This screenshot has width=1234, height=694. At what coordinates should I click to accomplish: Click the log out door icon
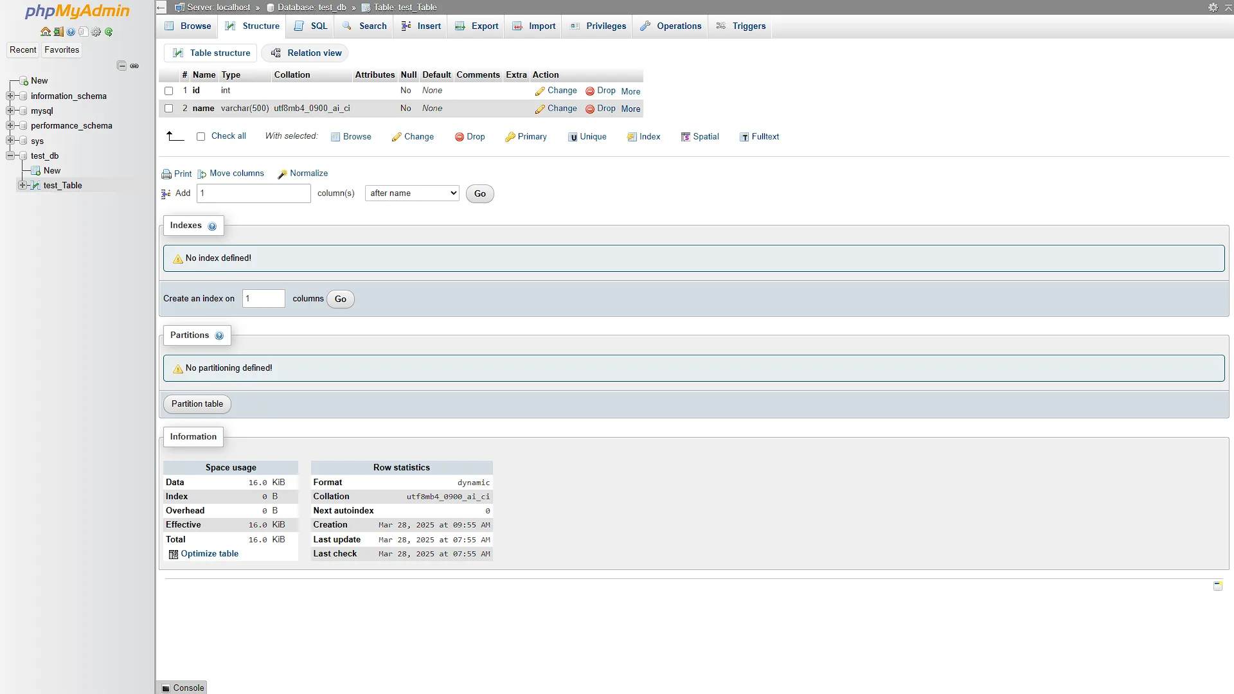[58, 31]
